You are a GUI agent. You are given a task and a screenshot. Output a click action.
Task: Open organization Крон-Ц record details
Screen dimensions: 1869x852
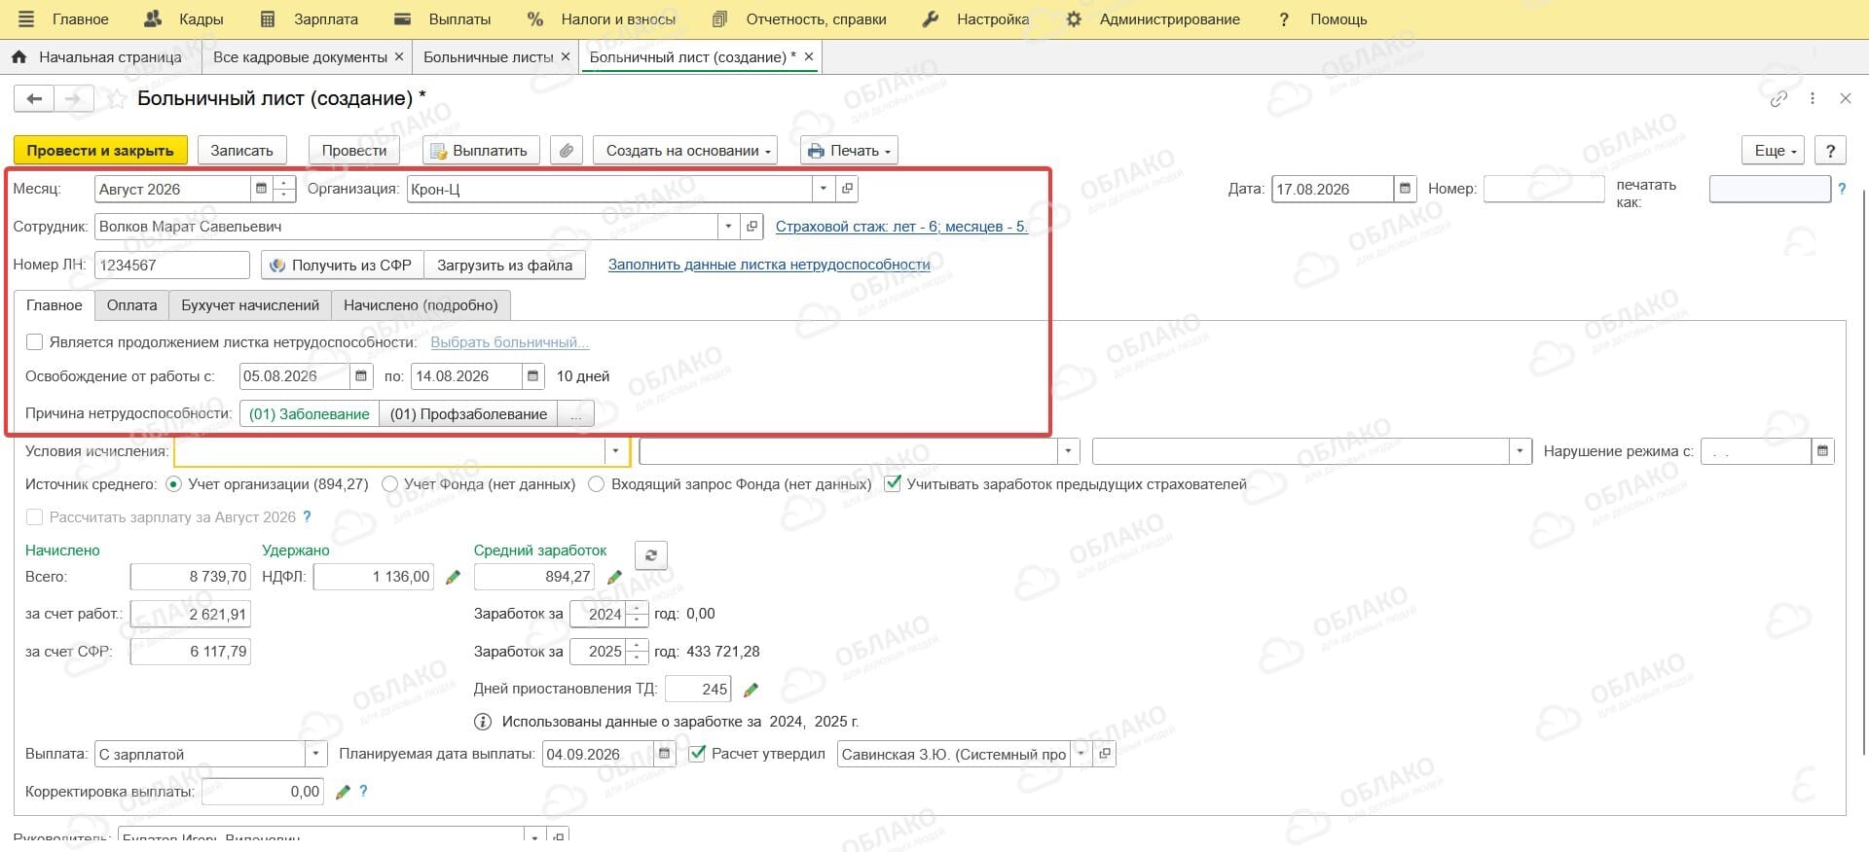848,189
